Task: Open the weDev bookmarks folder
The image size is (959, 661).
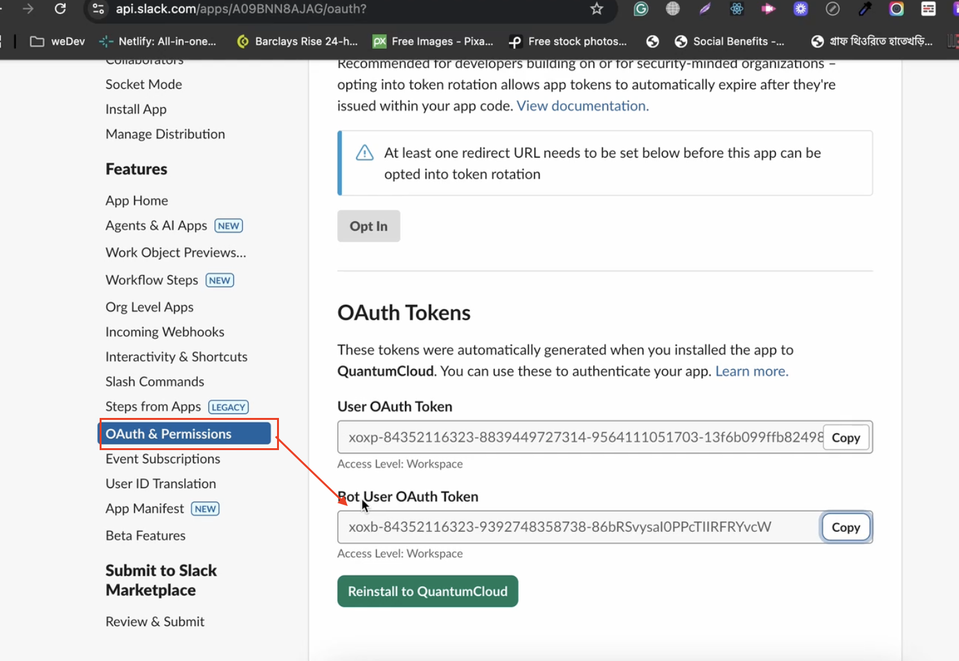Action: point(58,41)
